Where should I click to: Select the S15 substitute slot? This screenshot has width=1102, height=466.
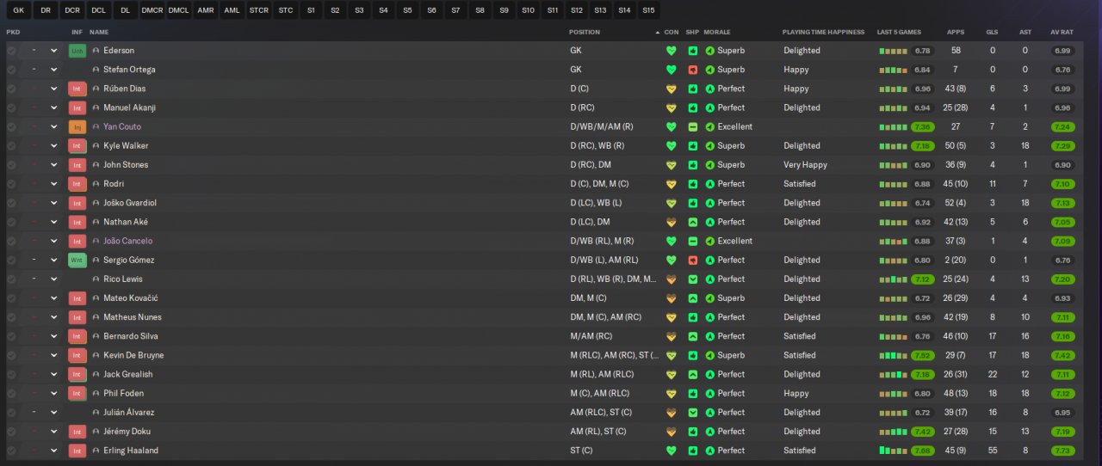click(x=648, y=10)
